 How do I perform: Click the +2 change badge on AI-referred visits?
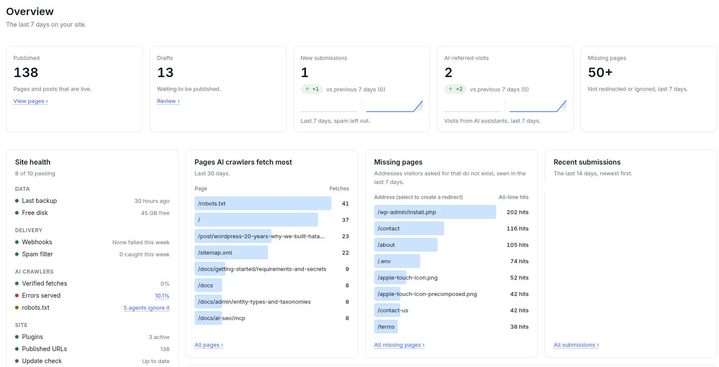tap(455, 89)
